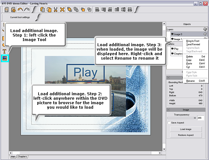Click the menu styles icon in the toolbar
Image resolution: width=209 pixels, height=160 pixels.
click(x=7, y=10)
